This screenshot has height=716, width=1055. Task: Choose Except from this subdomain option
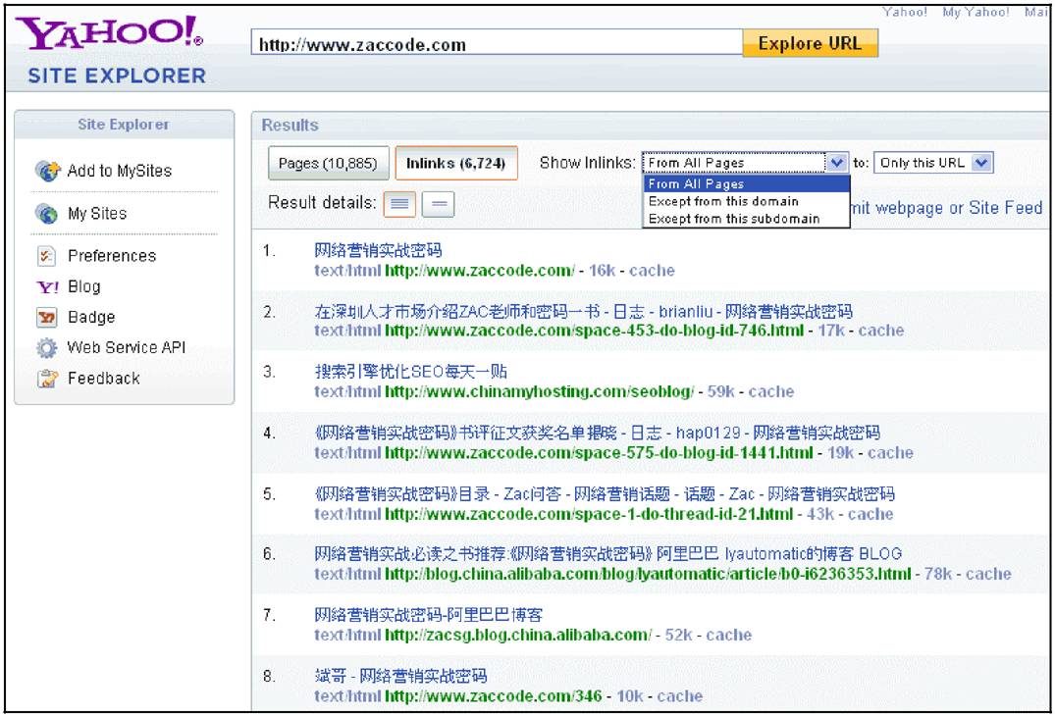click(746, 219)
